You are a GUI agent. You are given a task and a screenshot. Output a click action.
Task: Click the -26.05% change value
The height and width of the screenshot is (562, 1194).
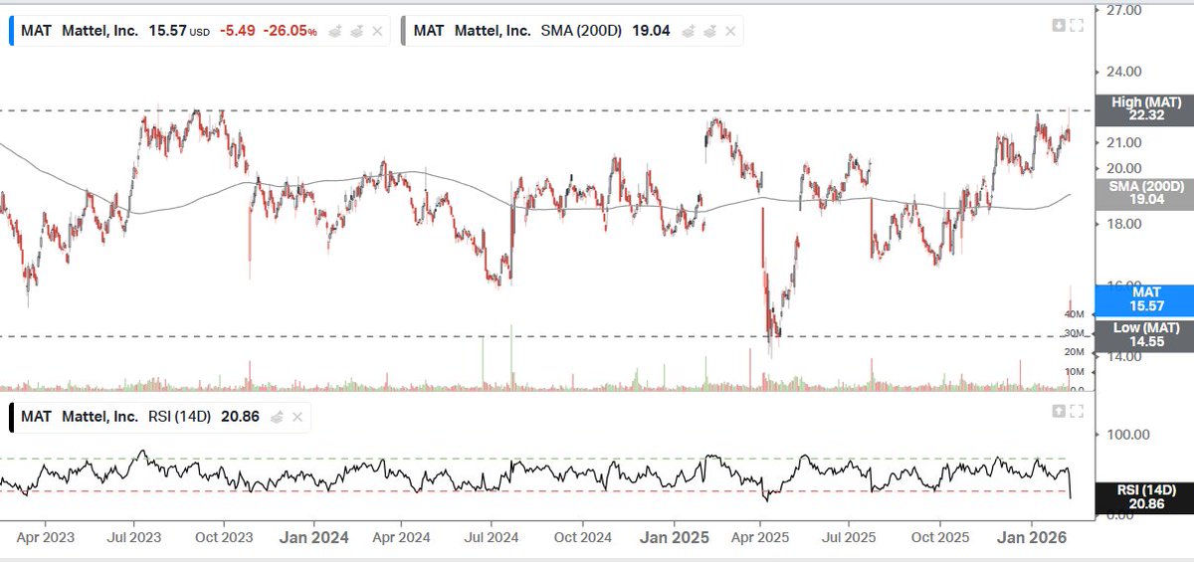(290, 32)
